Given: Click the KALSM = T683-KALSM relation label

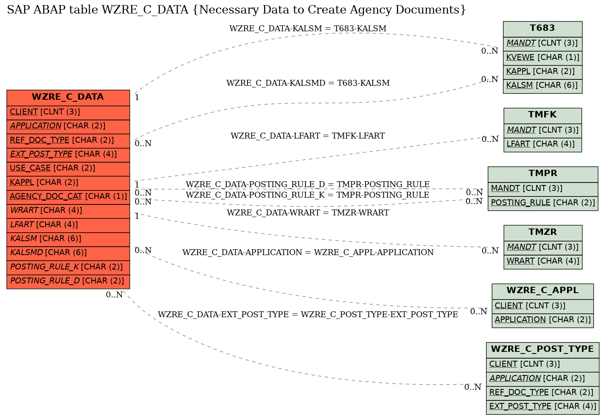Looking at the screenshot, I should point(308,29).
